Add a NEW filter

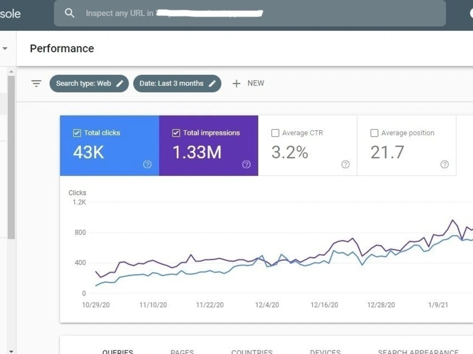(248, 84)
